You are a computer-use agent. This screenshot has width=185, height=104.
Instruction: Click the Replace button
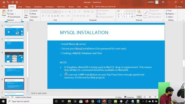[171, 14]
